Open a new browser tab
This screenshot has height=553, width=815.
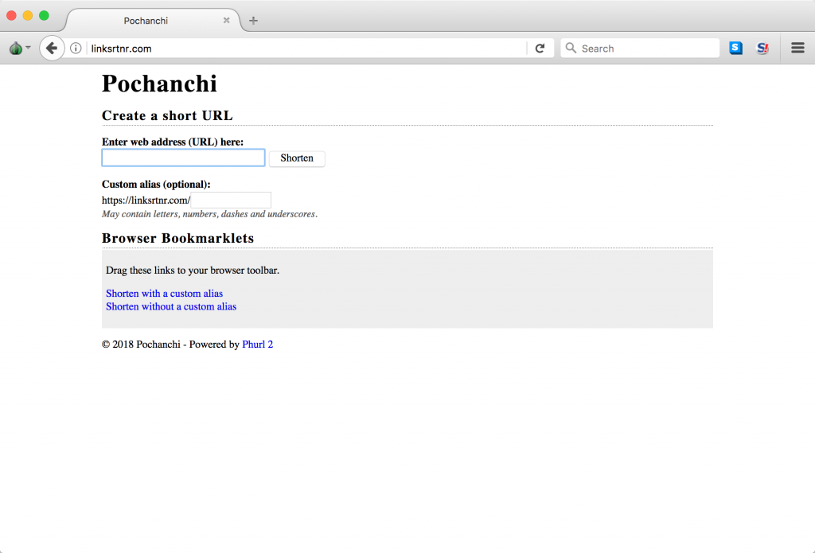tap(253, 21)
